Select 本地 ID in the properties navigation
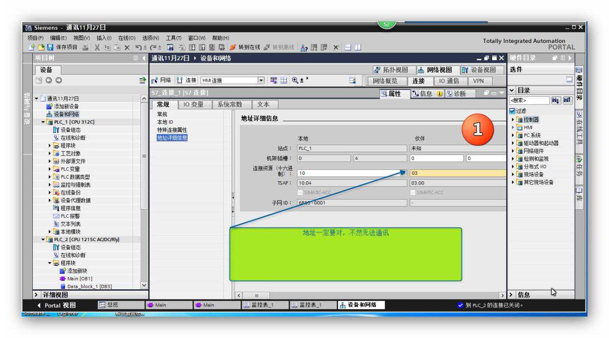The width and height of the screenshot is (609, 338). [x=165, y=122]
